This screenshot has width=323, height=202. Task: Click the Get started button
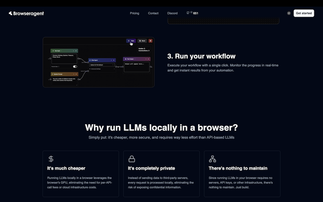[x=304, y=13]
